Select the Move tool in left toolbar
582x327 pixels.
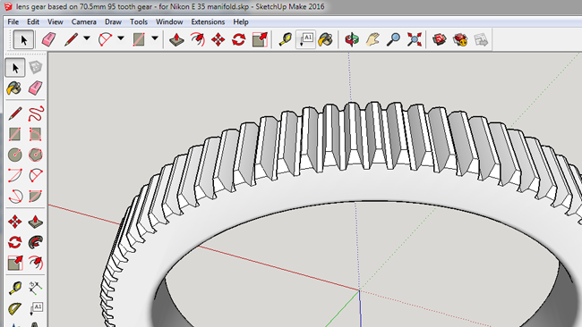click(15, 222)
